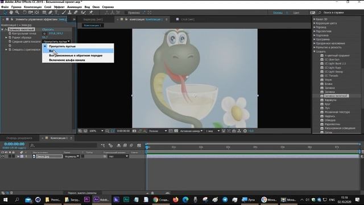Select the Pan Behind anchor point tool
This screenshot has height=205, width=364.
36,13
